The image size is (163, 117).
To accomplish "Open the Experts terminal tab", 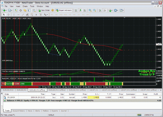I will [x=55, y=111].
